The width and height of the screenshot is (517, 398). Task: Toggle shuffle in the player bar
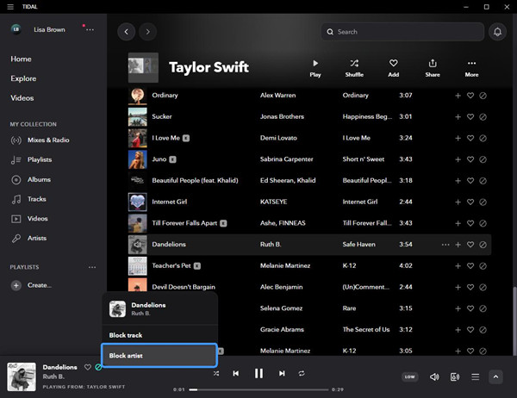click(x=216, y=373)
